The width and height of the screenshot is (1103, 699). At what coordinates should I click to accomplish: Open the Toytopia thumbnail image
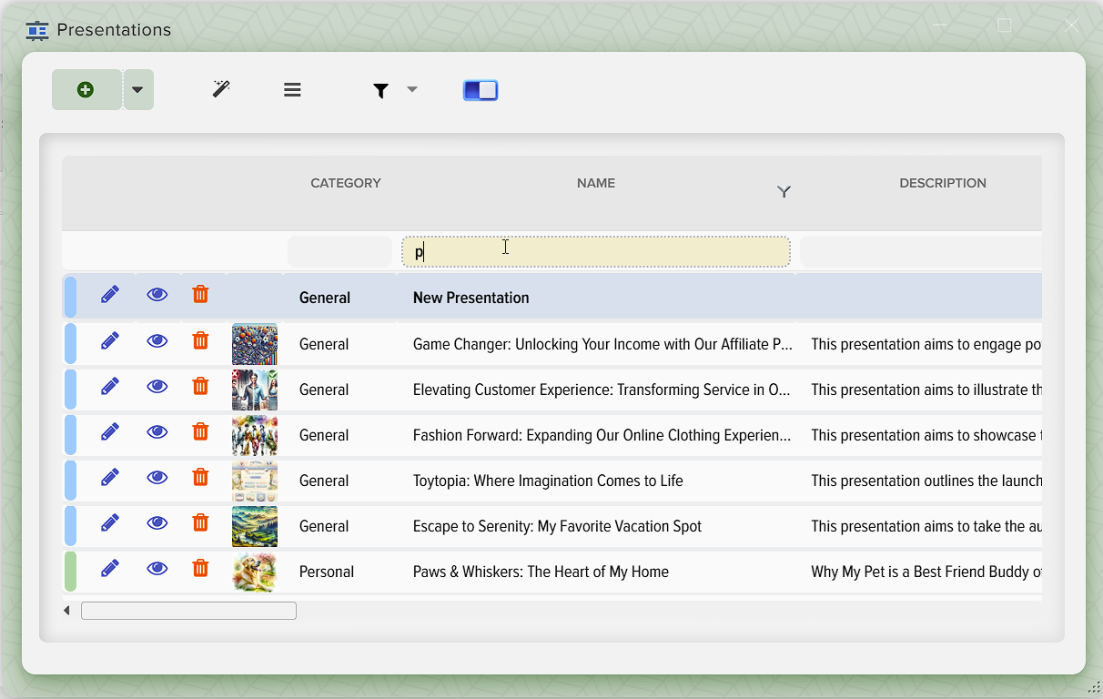[255, 481]
